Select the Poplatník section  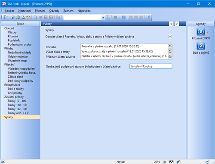pos(14,40)
